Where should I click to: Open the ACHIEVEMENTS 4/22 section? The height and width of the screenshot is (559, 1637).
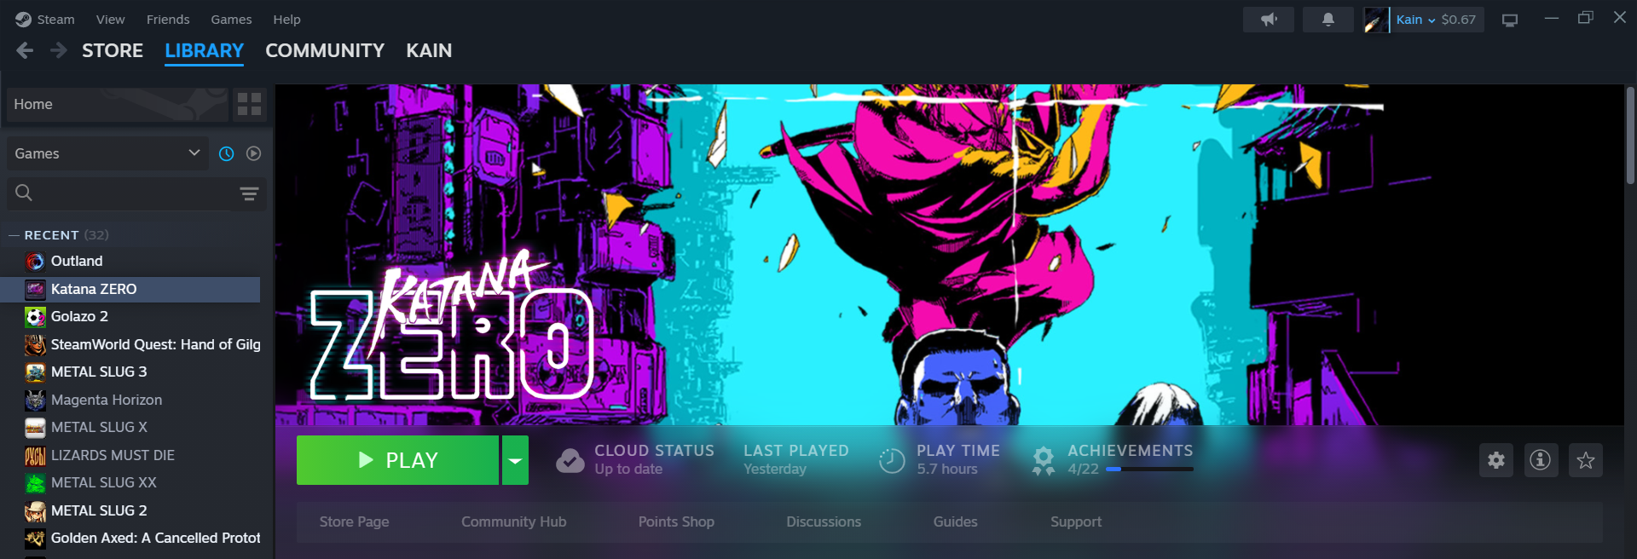1112,459
